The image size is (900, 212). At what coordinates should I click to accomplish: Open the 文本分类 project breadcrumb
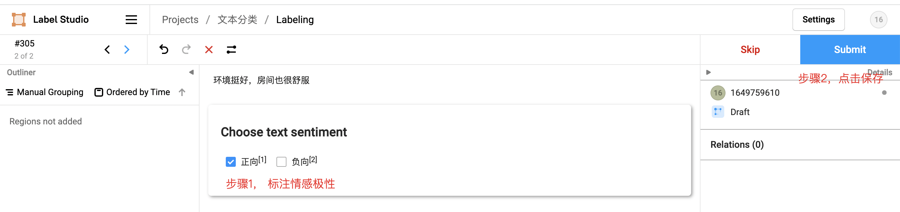tap(237, 20)
